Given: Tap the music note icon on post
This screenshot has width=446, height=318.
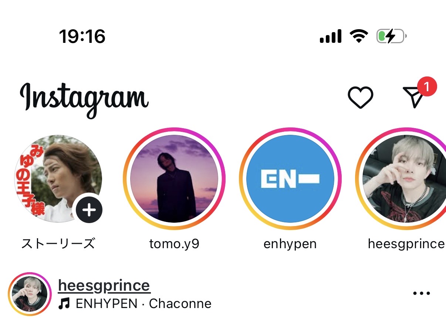Looking at the screenshot, I should point(65,304).
